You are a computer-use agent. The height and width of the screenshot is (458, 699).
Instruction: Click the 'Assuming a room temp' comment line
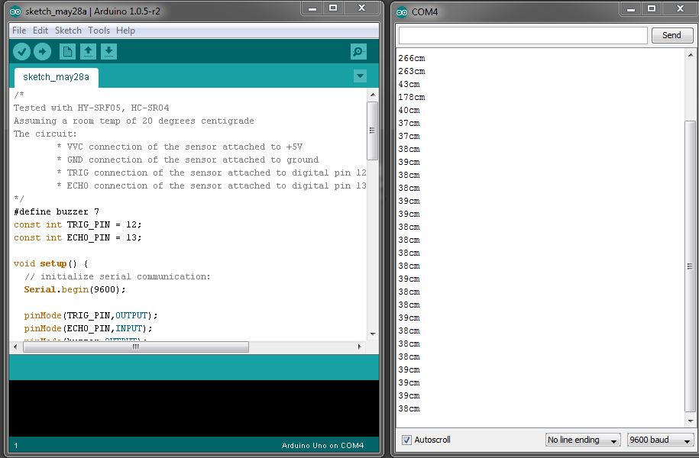134,121
